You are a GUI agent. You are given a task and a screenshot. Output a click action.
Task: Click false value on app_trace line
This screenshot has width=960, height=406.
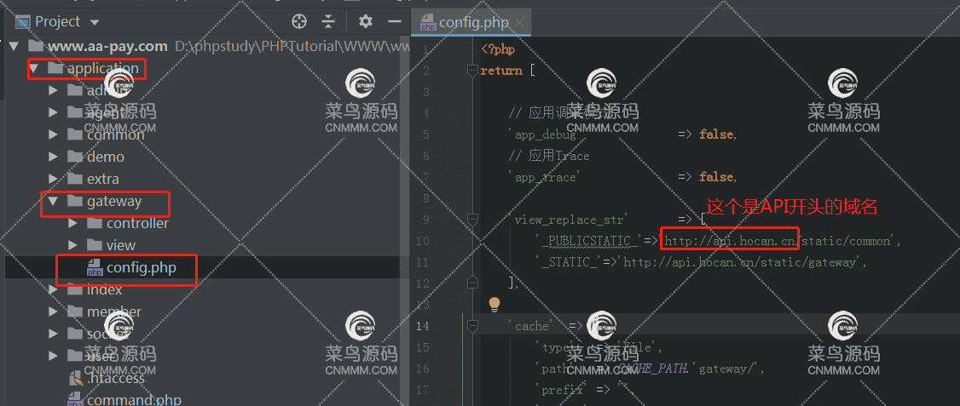pyautogui.click(x=715, y=177)
